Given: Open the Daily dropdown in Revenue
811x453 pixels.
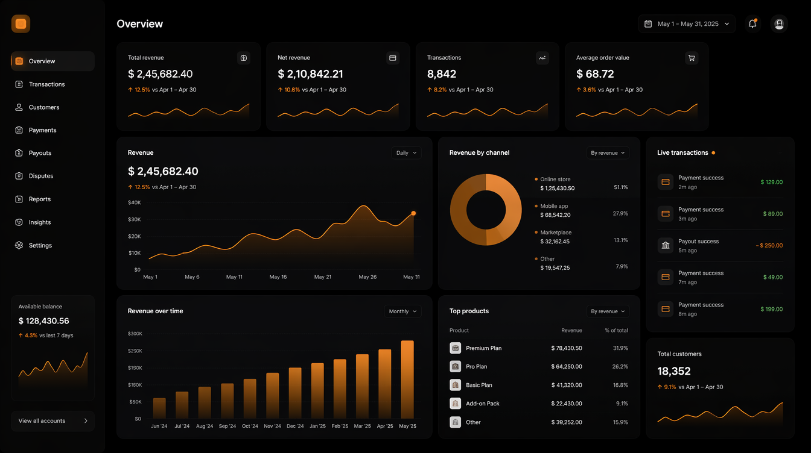Looking at the screenshot, I should [406, 153].
